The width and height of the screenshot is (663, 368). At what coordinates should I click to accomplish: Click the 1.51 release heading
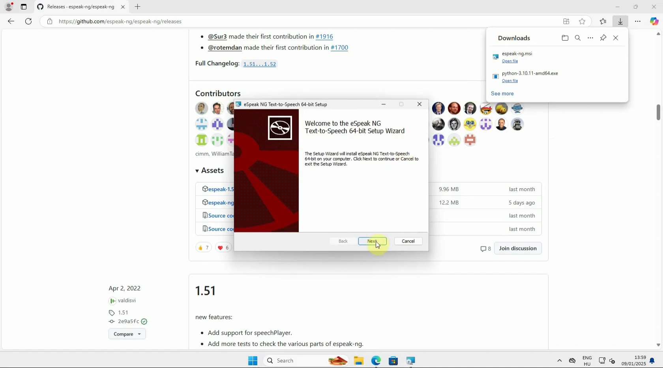click(x=206, y=291)
